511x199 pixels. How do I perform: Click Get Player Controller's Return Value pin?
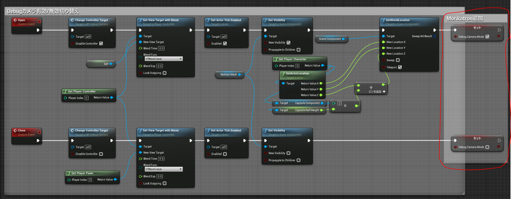(x=112, y=98)
